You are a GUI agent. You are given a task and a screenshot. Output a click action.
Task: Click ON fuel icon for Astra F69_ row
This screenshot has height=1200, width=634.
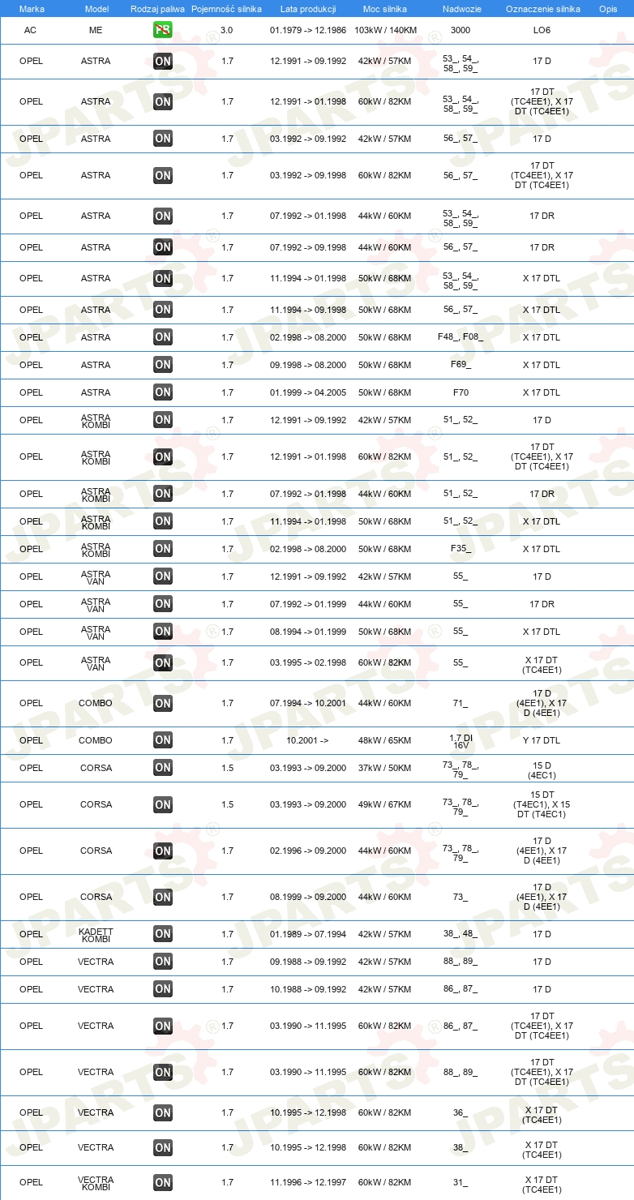[x=163, y=365]
